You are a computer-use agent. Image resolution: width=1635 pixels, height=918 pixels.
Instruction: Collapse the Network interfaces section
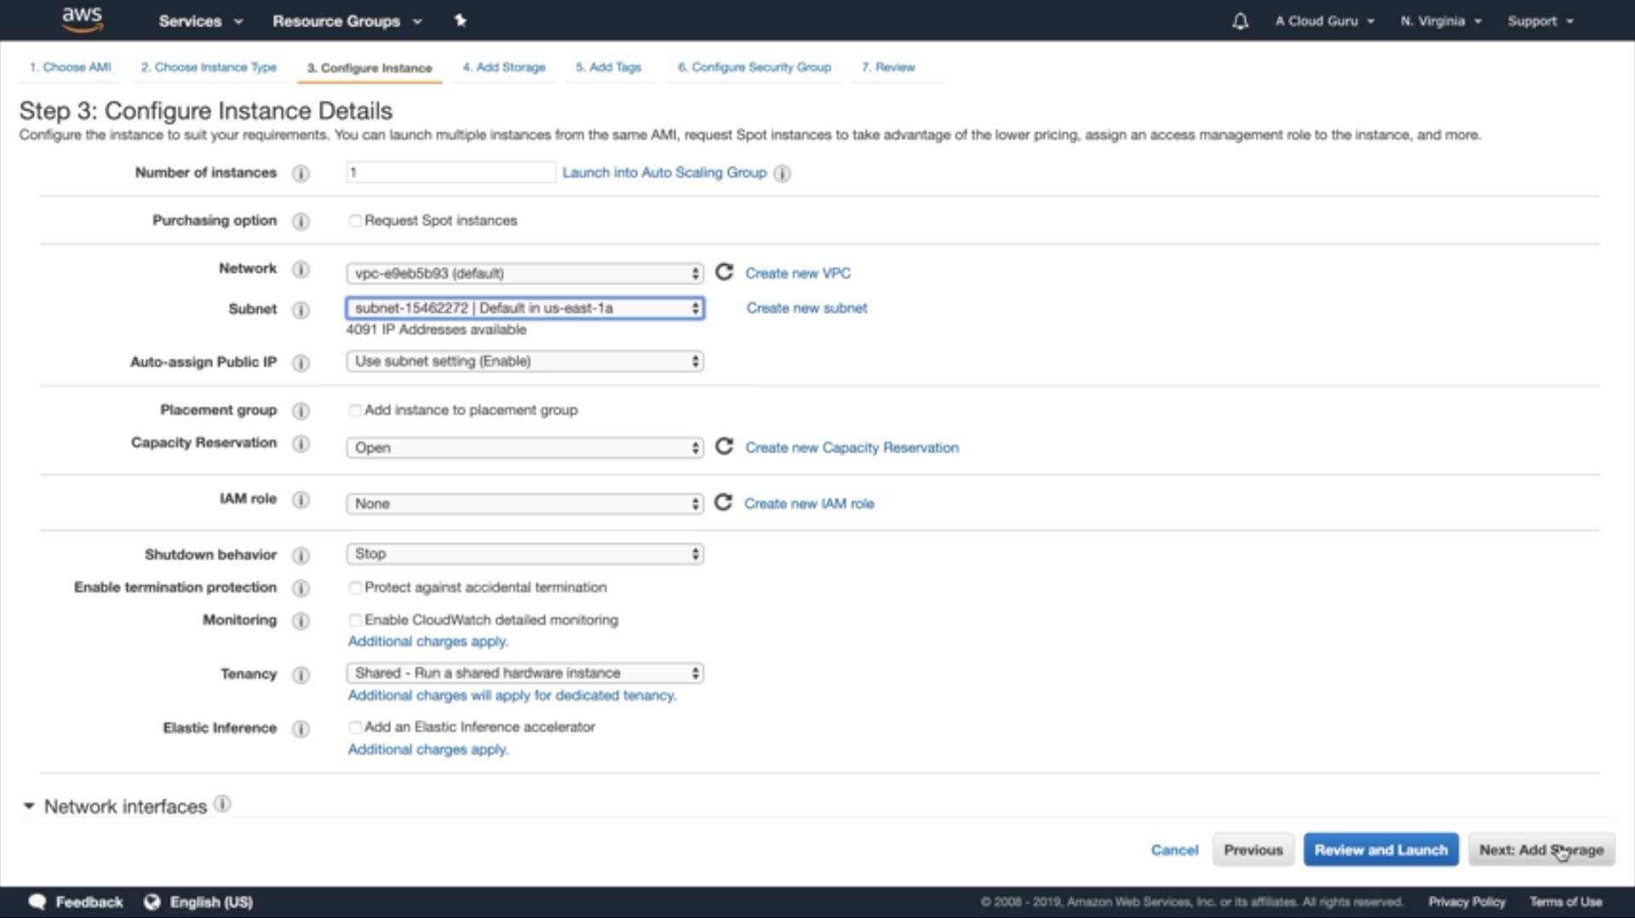(29, 806)
